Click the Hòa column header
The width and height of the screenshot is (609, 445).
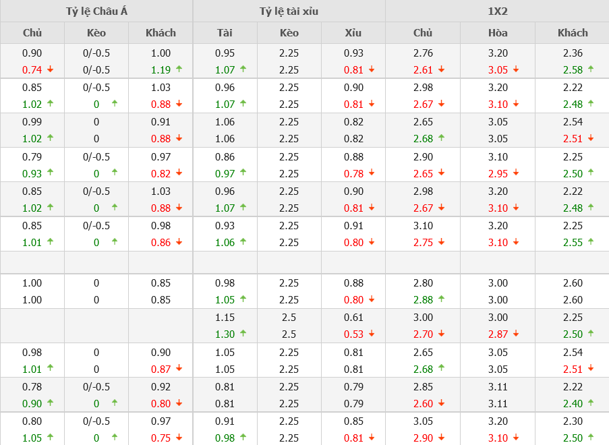pos(498,32)
